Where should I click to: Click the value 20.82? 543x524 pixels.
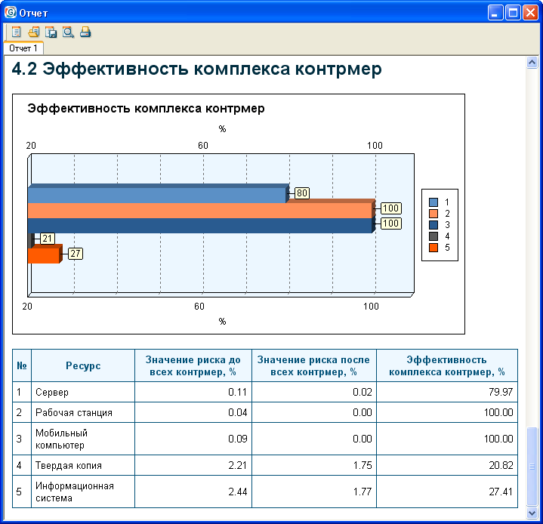(501, 465)
